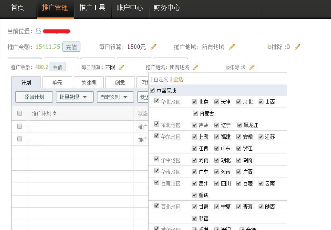Edit 推广地域 in the 15411.75 balance row
This screenshot has width=331, height=230.
[232, 47]
